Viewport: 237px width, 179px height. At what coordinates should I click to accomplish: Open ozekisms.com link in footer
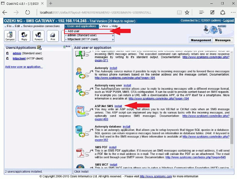(x=156, y=176)
